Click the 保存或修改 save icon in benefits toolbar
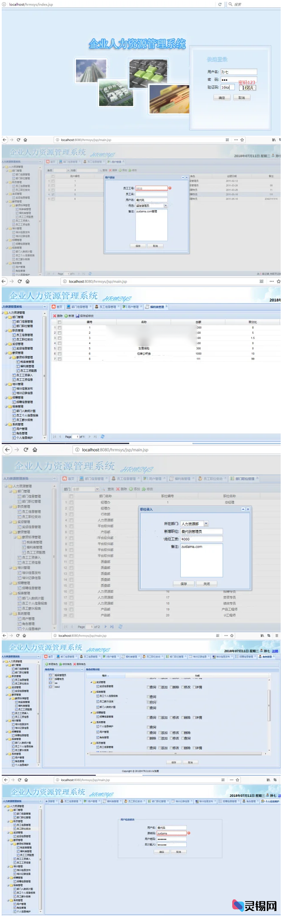Viewport: 282px width, 917px height. (x=78, y=316)
